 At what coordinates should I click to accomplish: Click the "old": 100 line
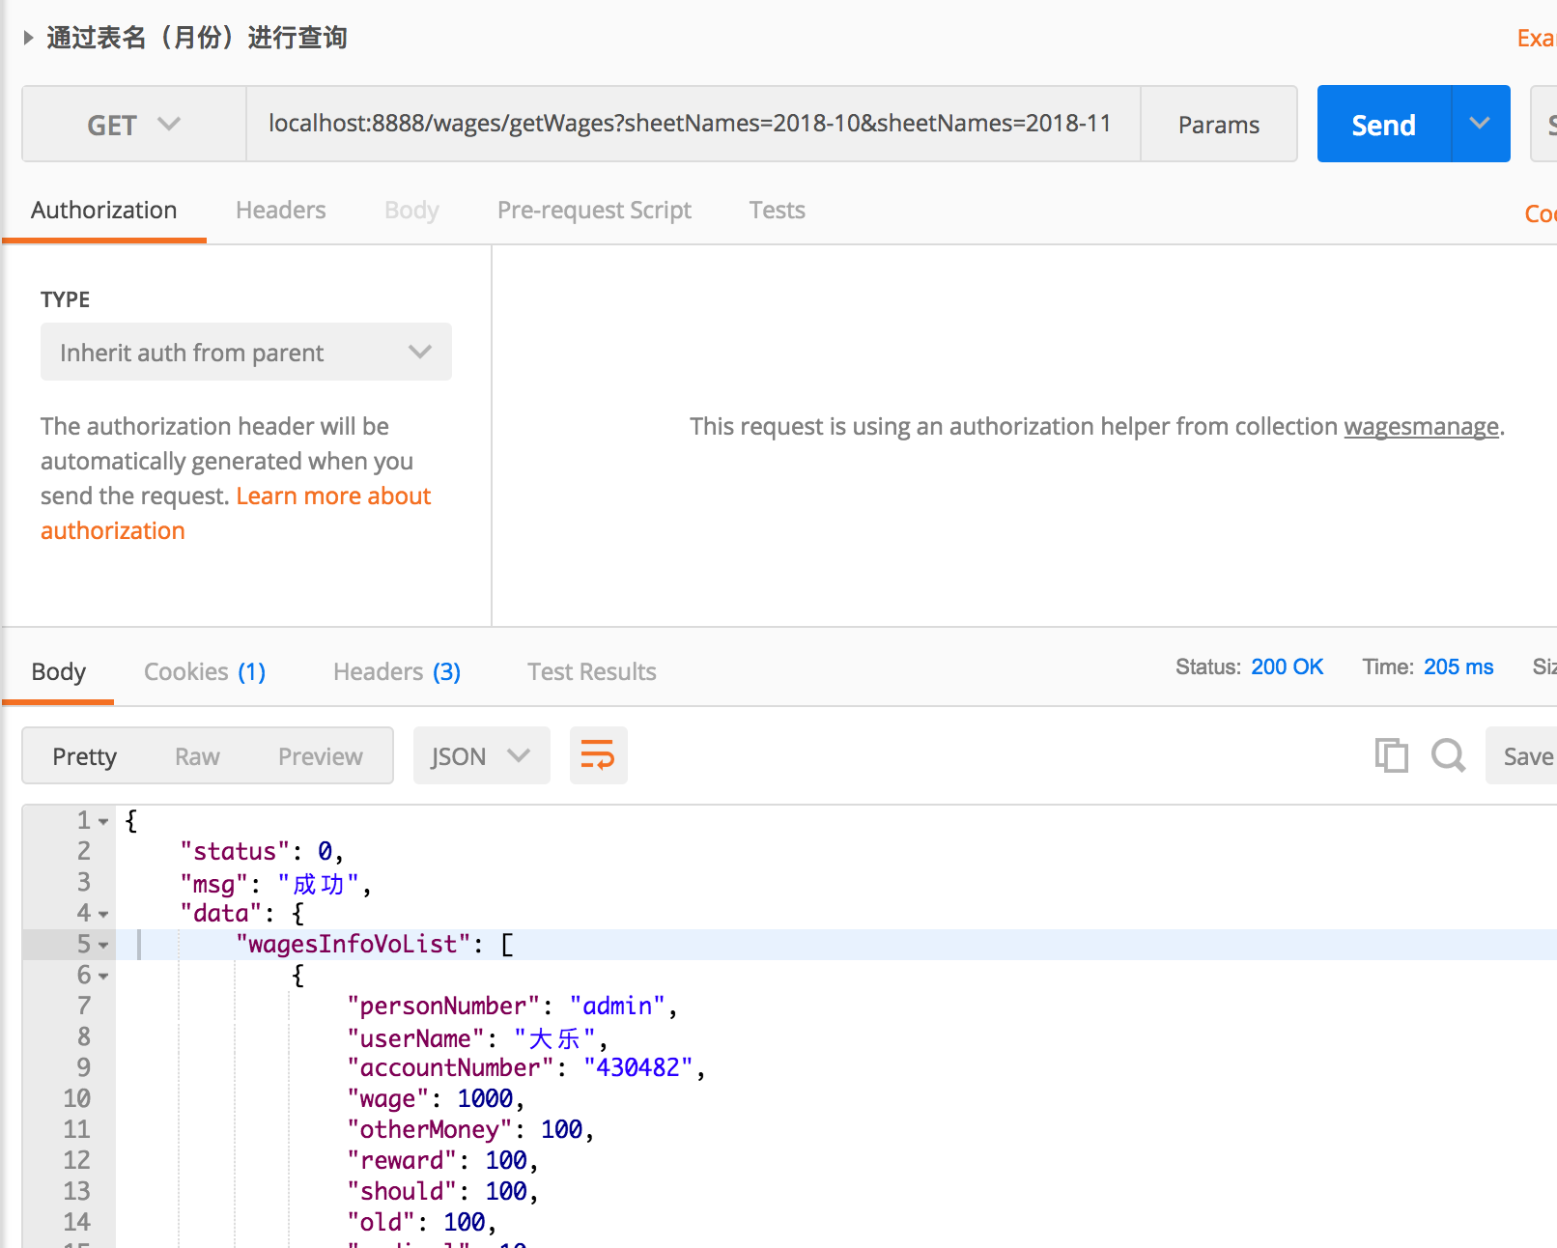[422, 1222]
